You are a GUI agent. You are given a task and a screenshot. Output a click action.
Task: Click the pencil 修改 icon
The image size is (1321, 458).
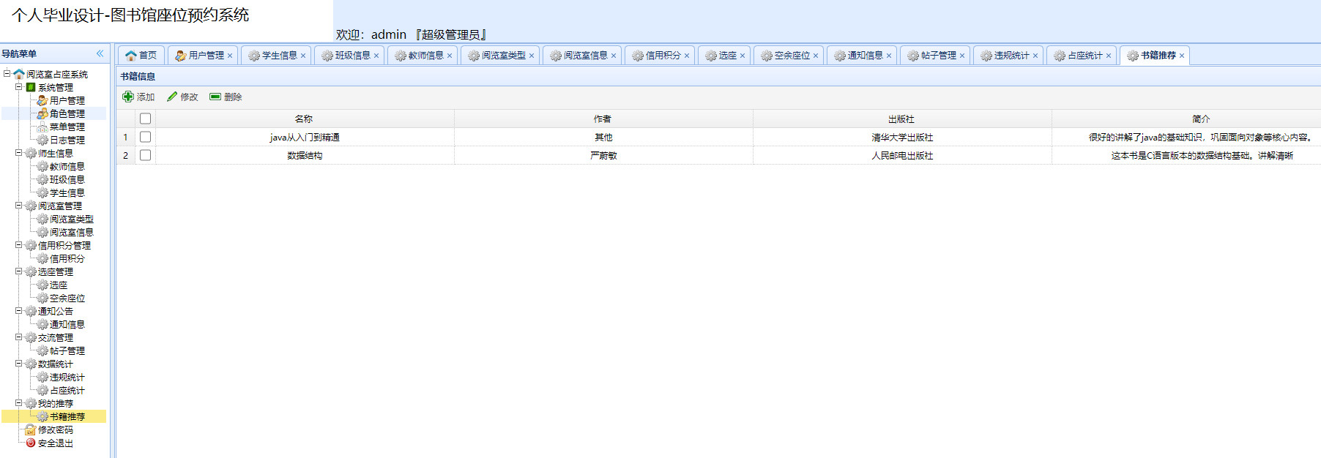pos(172,97)
